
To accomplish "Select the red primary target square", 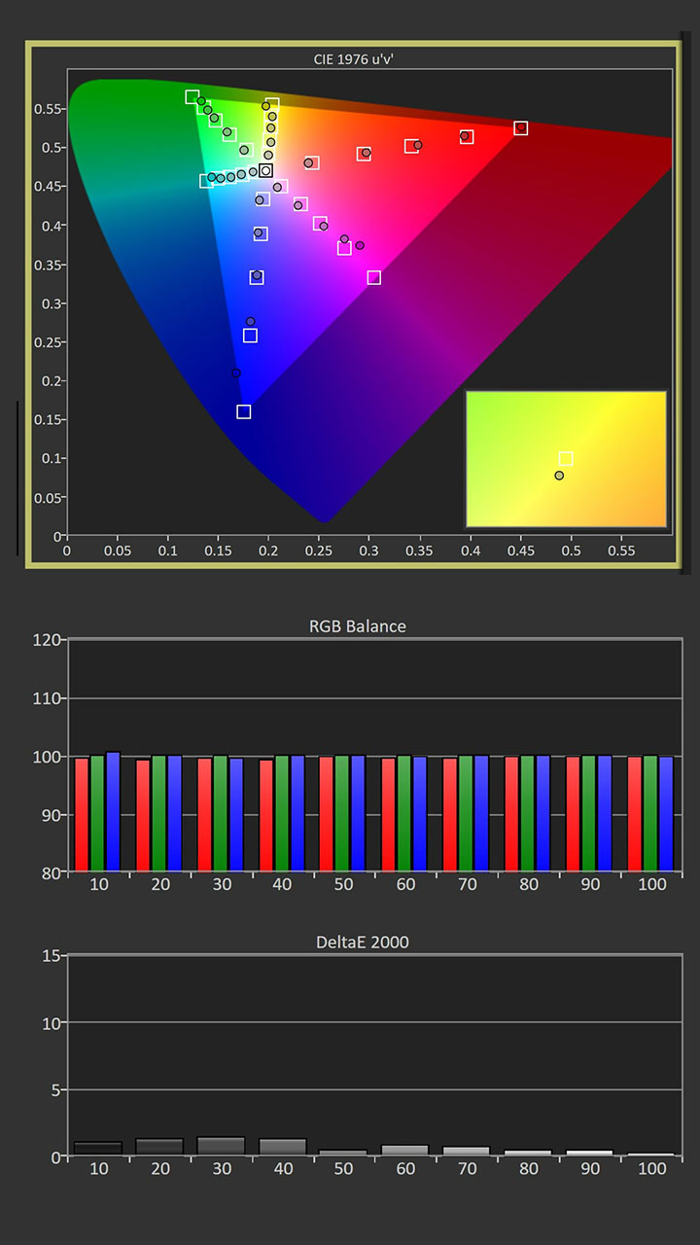I will 521,128.
